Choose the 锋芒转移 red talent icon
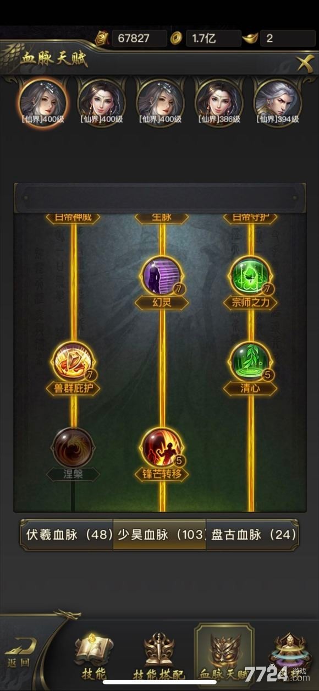This screenshot has width=319, height=691. tap(161, 447)
